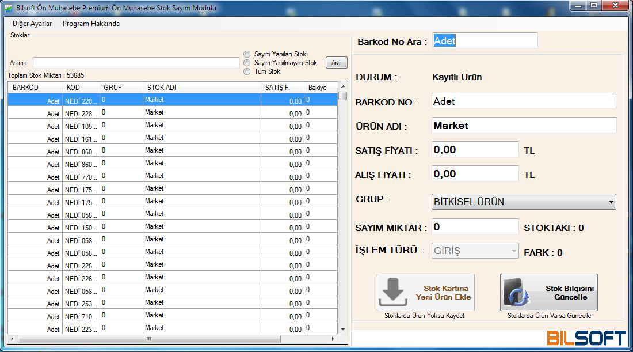Screen dimensions: 633x352
Task: Sort by the STOK ADI column header
Action: (x=202, y=88)
